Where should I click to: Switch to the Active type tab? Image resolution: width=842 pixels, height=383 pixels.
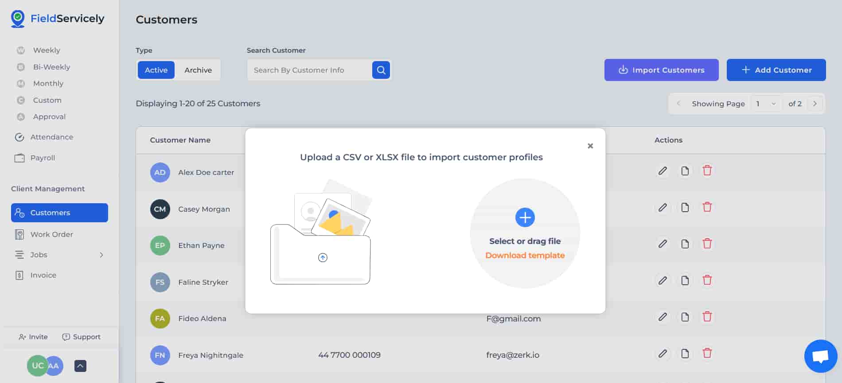pos(156,70)
